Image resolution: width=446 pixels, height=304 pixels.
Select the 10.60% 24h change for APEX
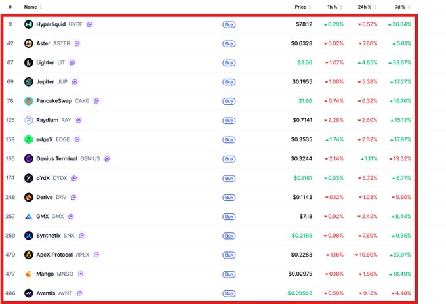click(x=366, y=255)
